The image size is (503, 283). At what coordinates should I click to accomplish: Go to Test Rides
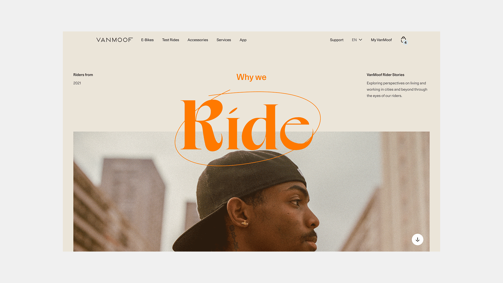pos(171,40)
